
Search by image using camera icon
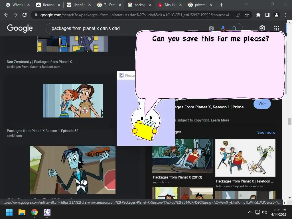pyautogui.click(x=211, y=28)
